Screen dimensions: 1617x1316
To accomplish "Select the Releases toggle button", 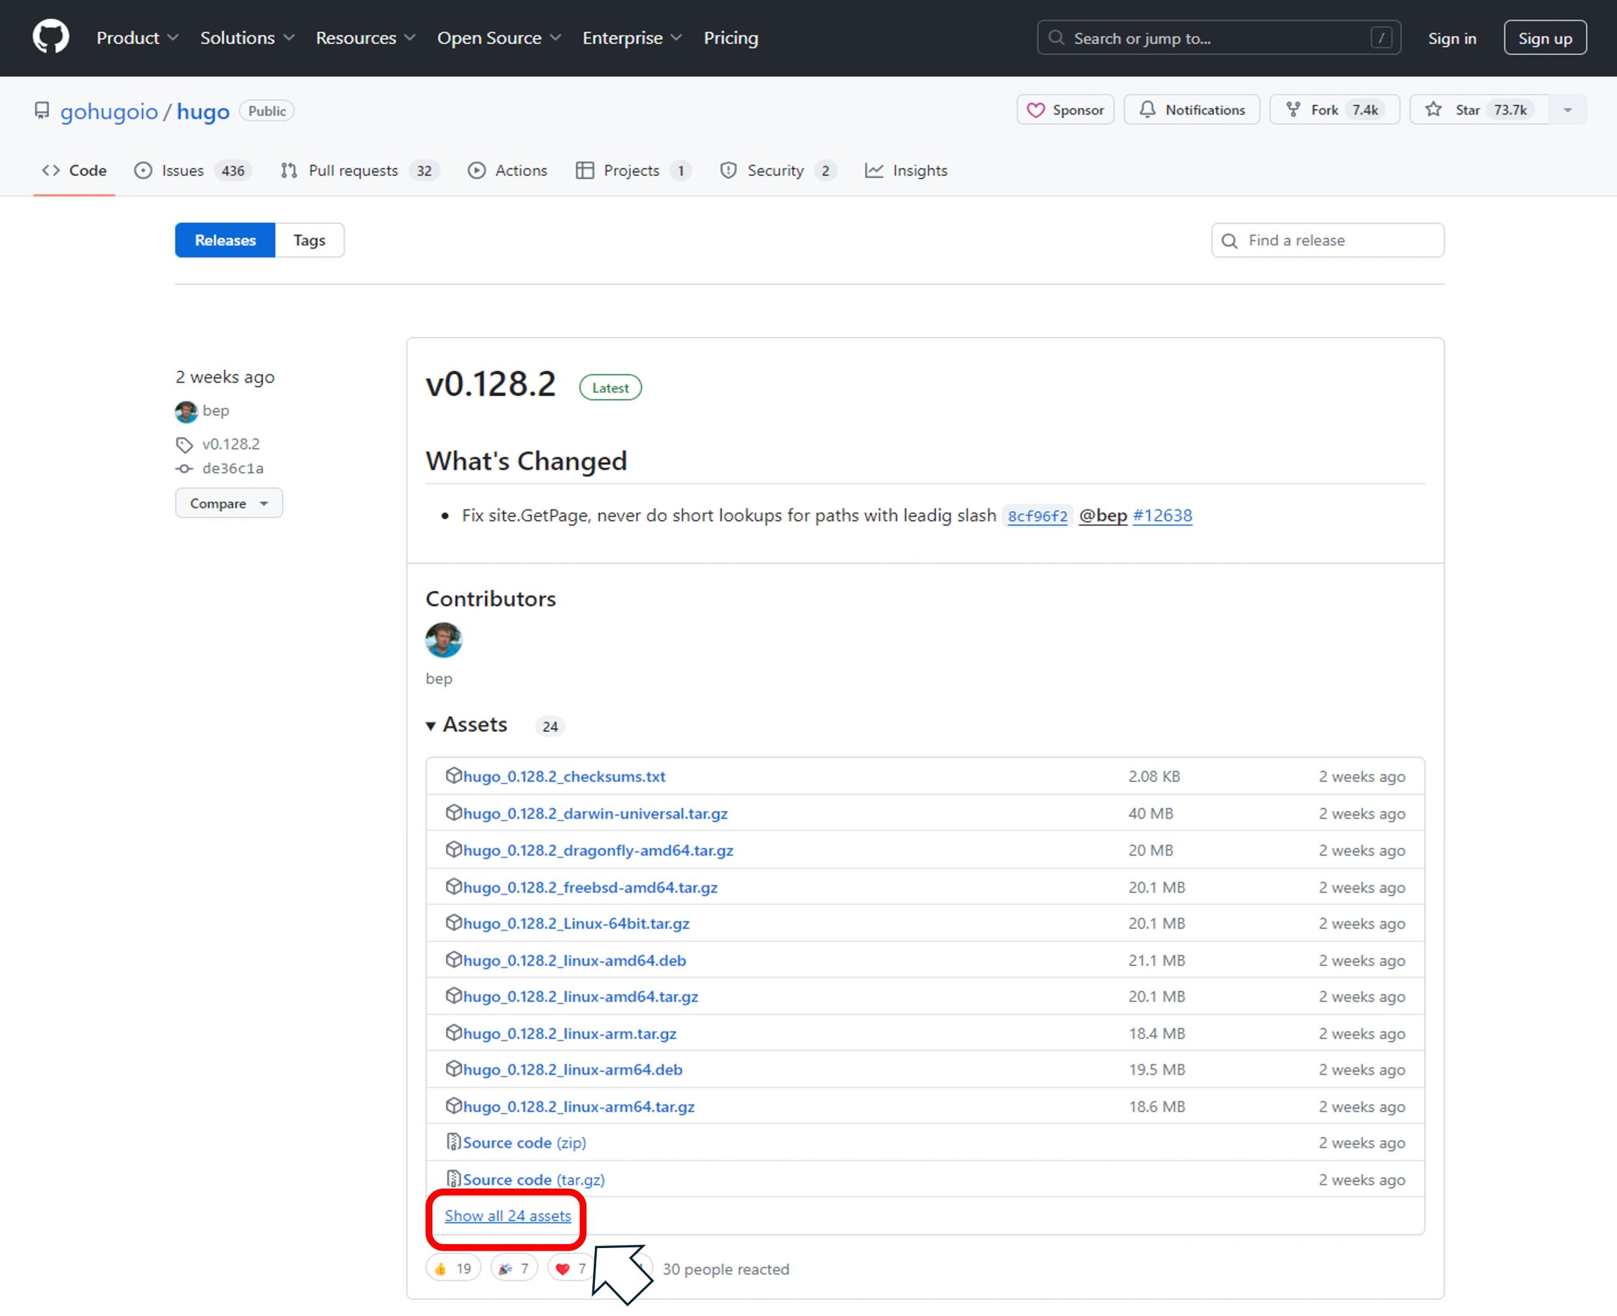I will coord(225,240).
